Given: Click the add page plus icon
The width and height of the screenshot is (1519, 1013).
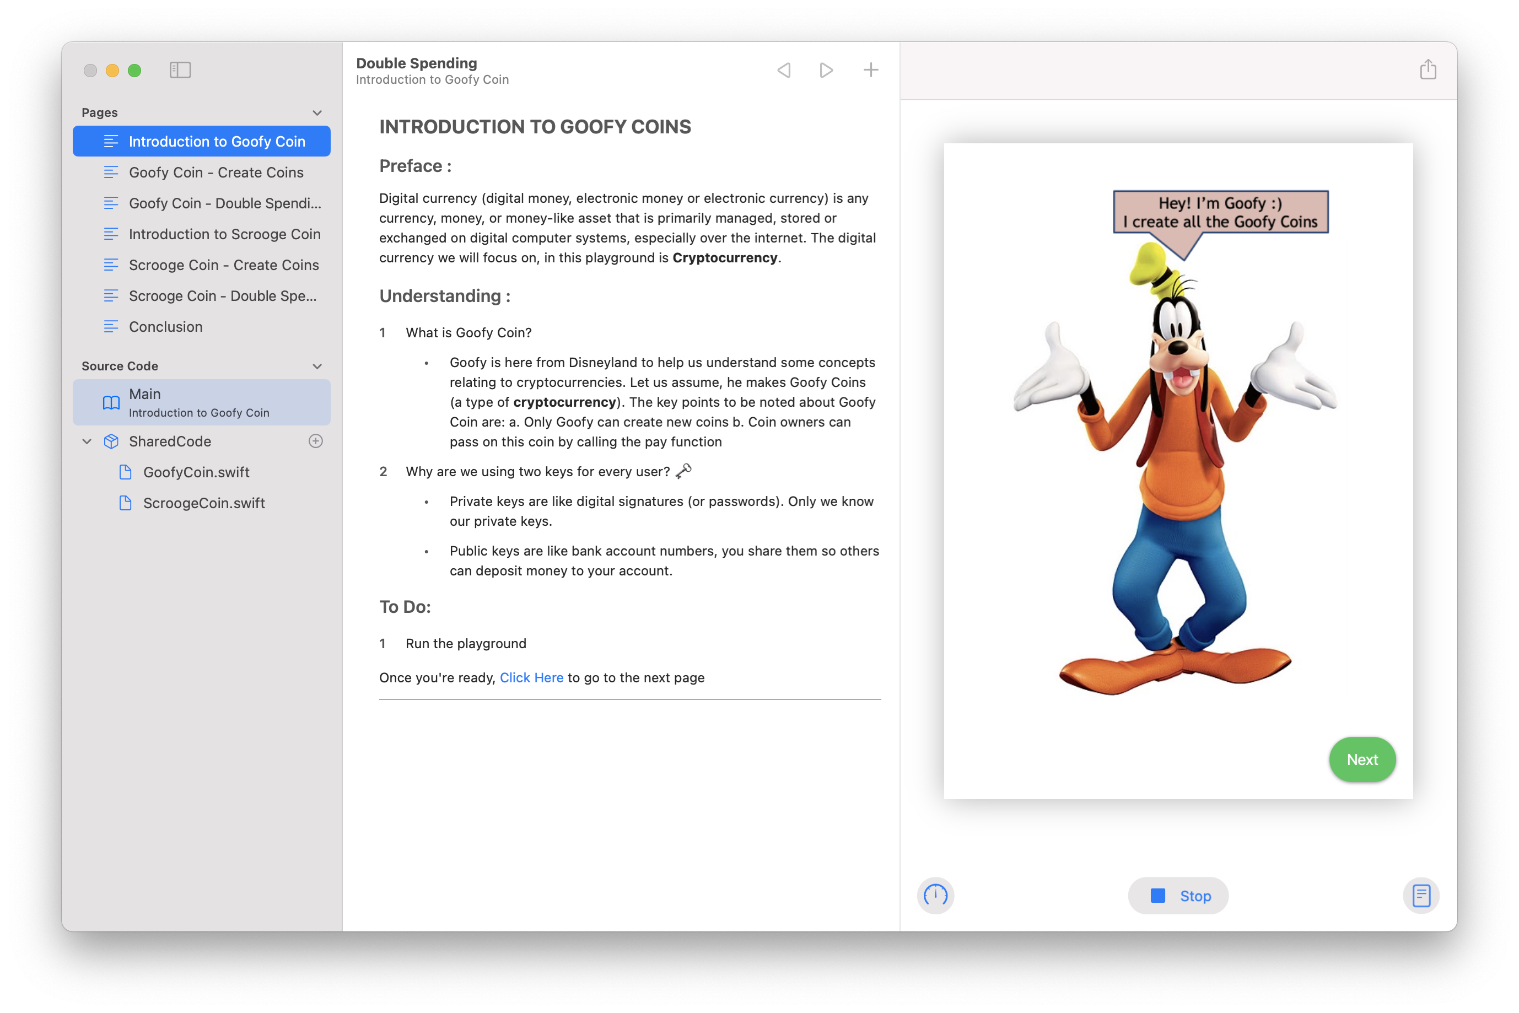Looking at the screenshot, I should coord(870,70).
